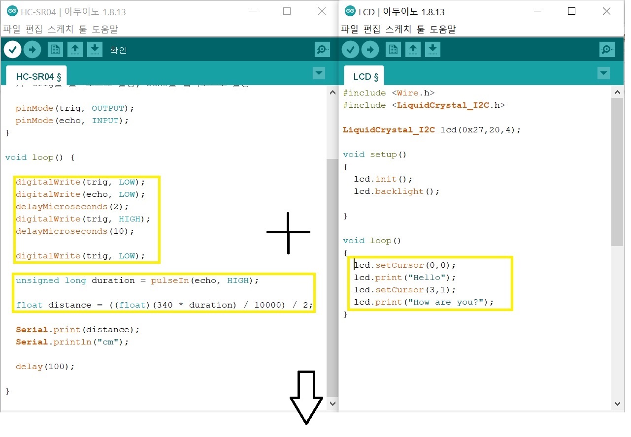631x437 pixels.
Task: Select the LCD § sketch tab
Action: tap(364, 76)
